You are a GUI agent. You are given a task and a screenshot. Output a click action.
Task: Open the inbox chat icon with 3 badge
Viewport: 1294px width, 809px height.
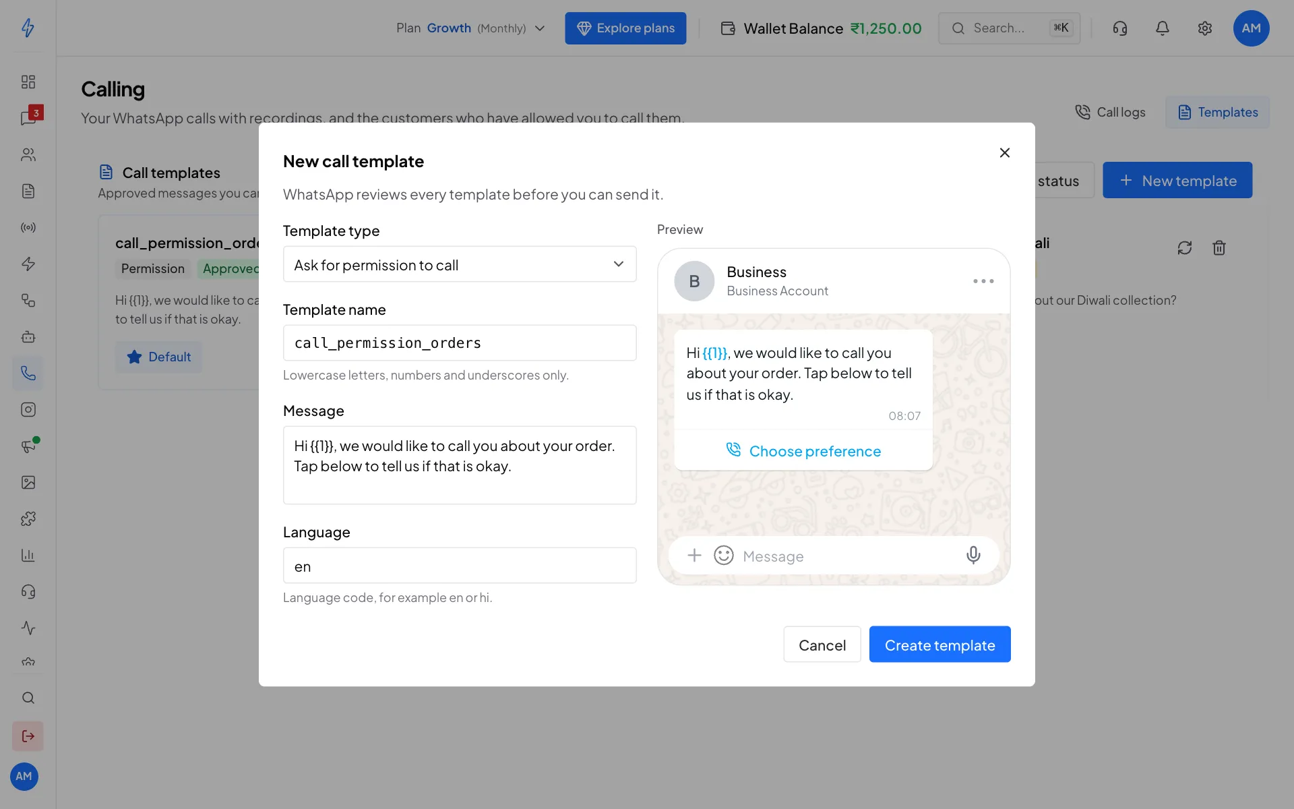click(x=28, y=118)
